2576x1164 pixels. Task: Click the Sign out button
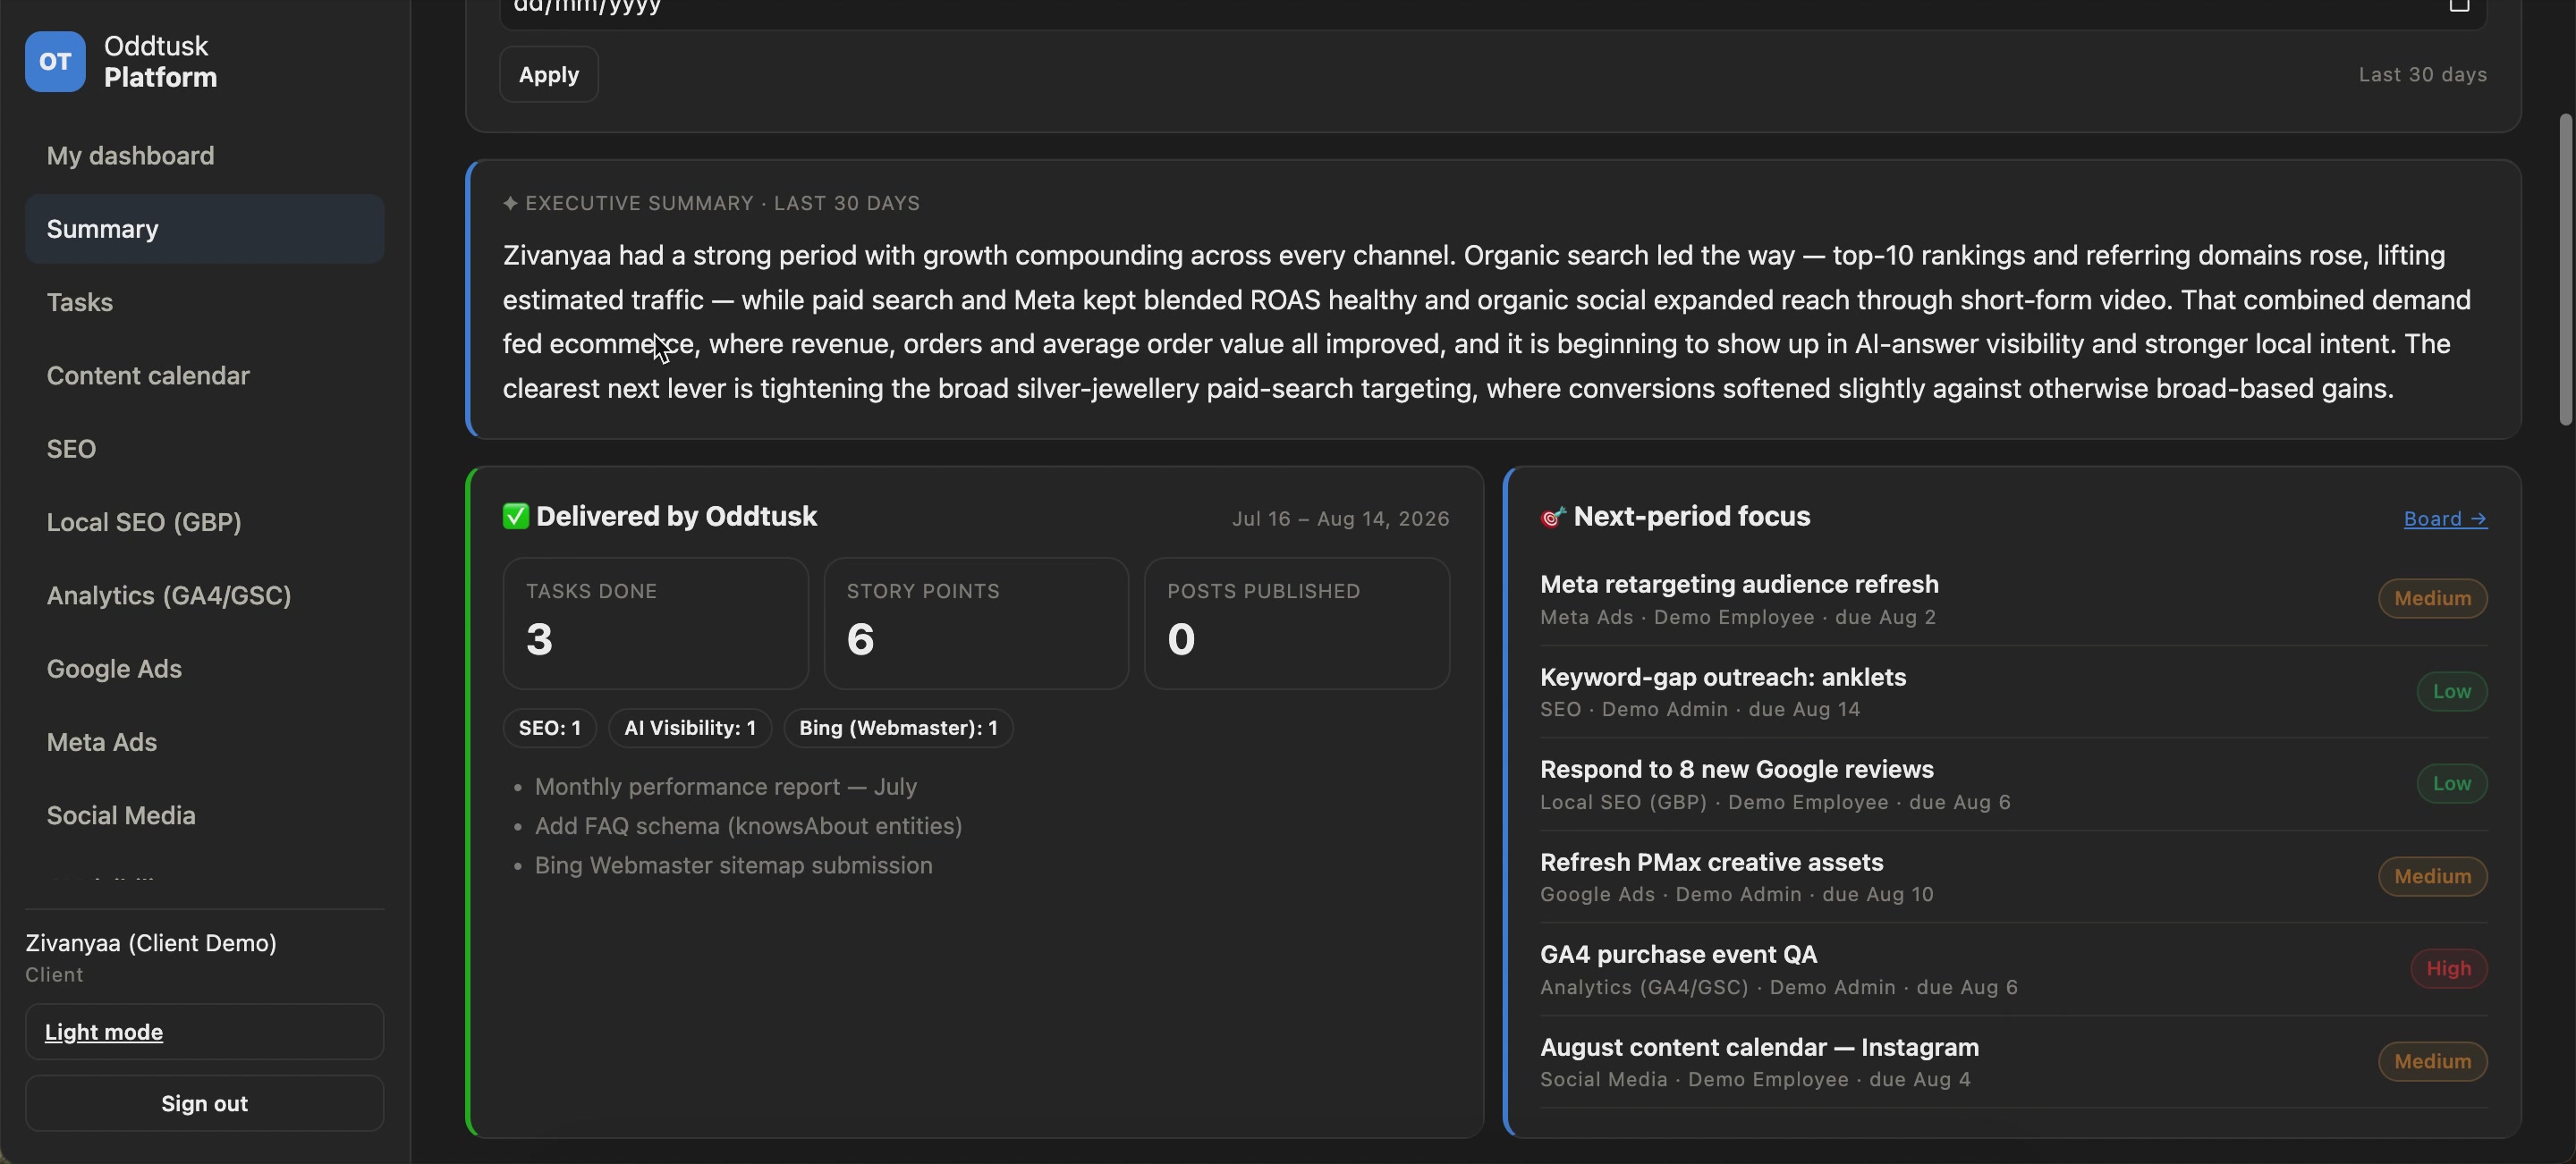point(205,1103)
